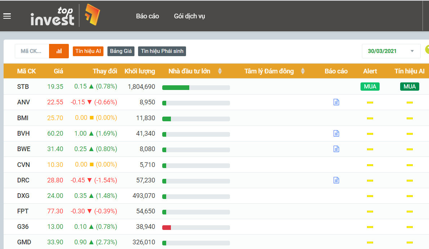The image size is (429, 249).
Task: Open the Báo cáo menu
Action: click(x=147, y=16)
